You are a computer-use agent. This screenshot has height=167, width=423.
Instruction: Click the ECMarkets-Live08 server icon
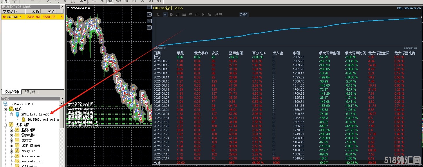(17, 114)
